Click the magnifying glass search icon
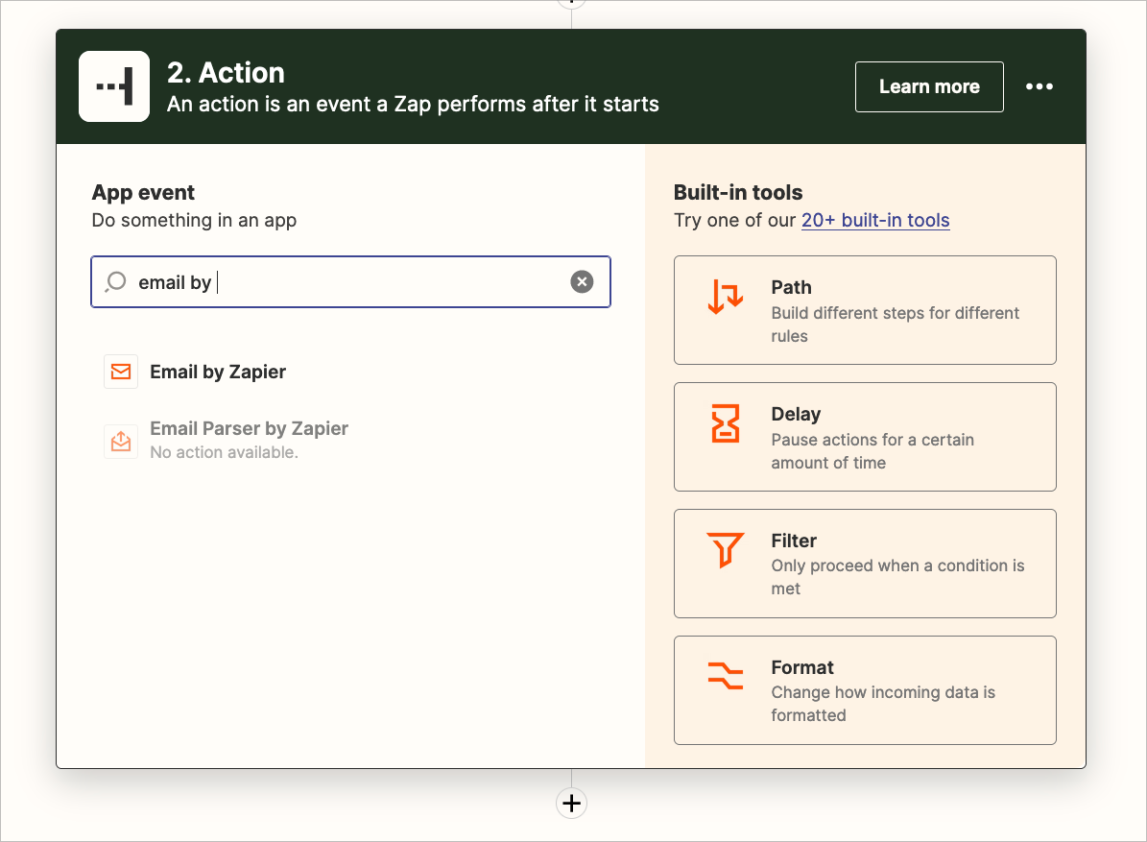Viewport: 1147px width, 842px height. (115, 281)
